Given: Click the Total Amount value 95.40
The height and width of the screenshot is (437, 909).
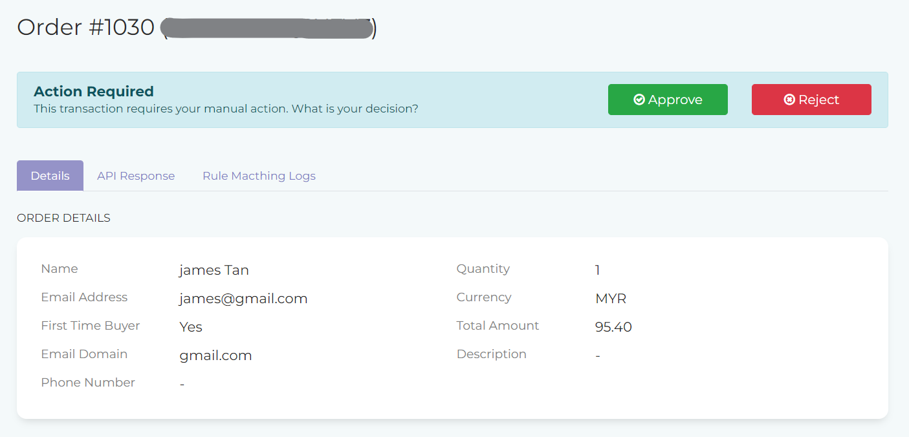Looking at the screenshot, I should 613,326.
